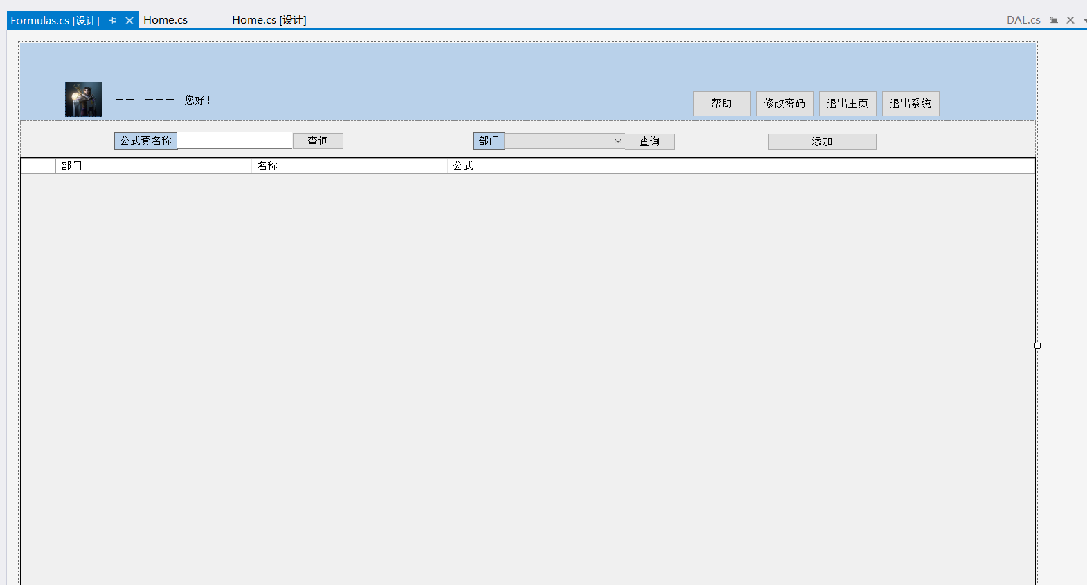The image size is (1087, 585).
Task: Select the 部门 column header in the grid
Action: coord(154,166)
